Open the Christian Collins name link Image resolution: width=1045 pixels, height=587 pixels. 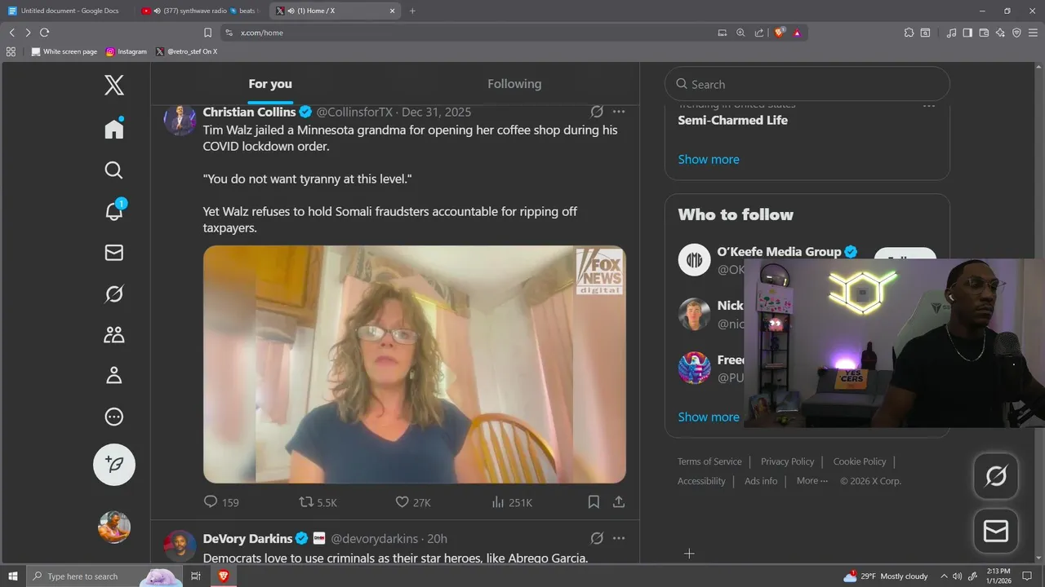pos(249,112)
